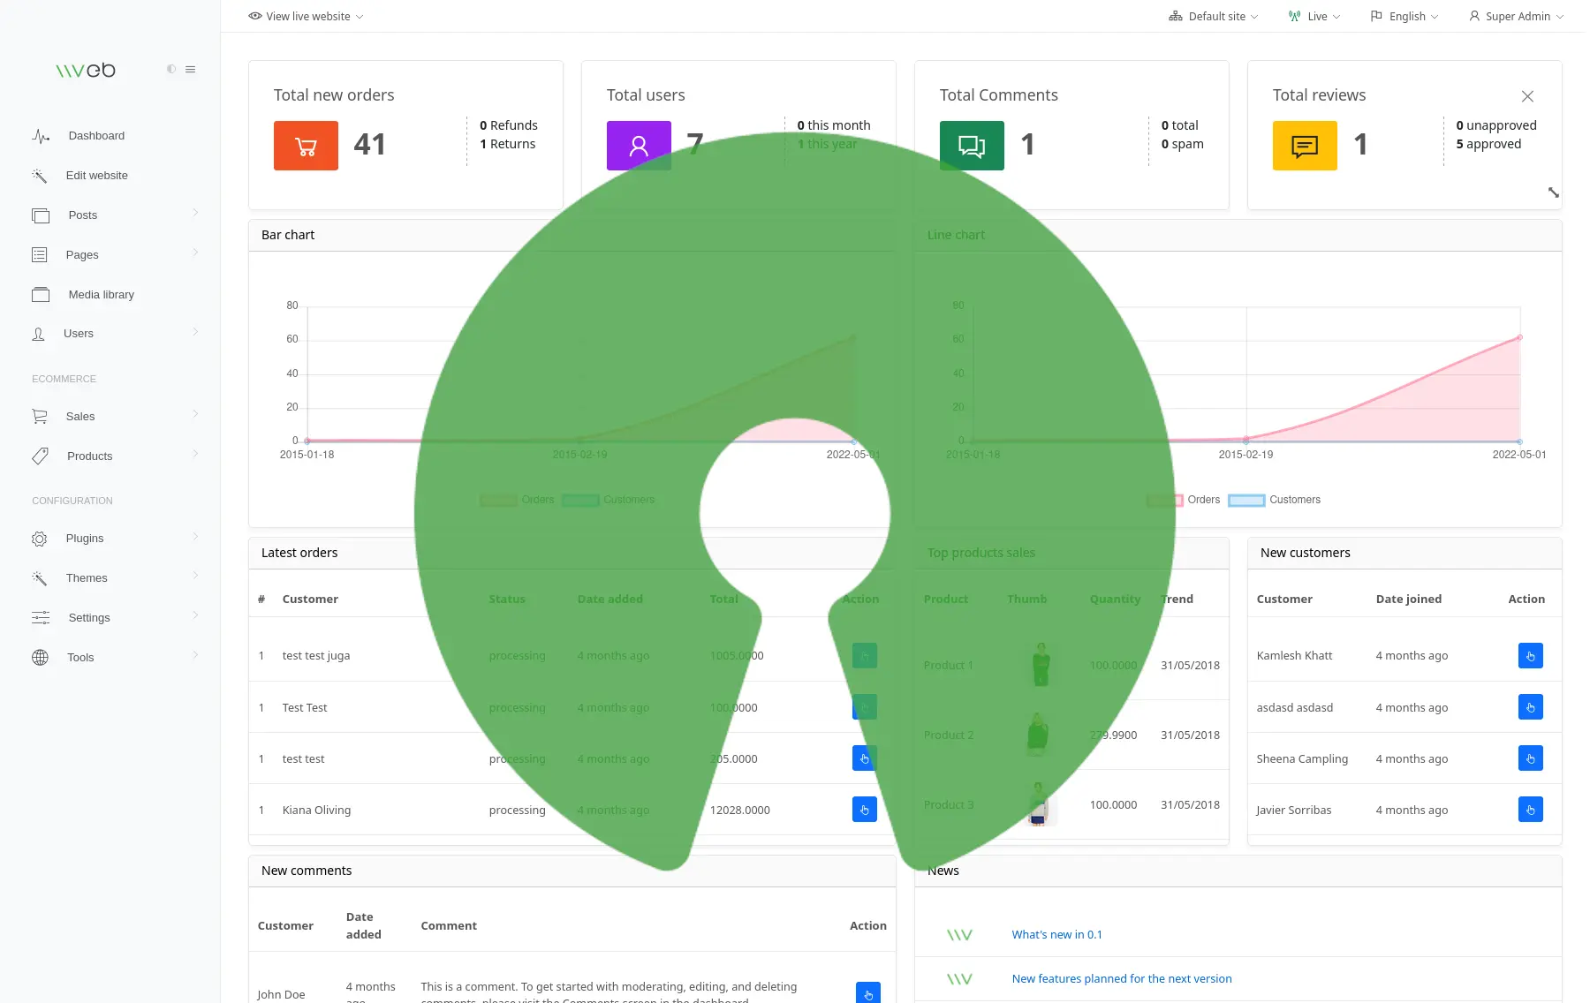Open the Default site dropdown
Screen dimensions: 1590x1003
tap(1214, 16)
